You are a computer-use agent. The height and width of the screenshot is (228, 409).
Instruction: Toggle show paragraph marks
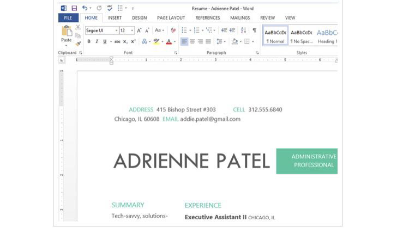(x=254, y=30)
